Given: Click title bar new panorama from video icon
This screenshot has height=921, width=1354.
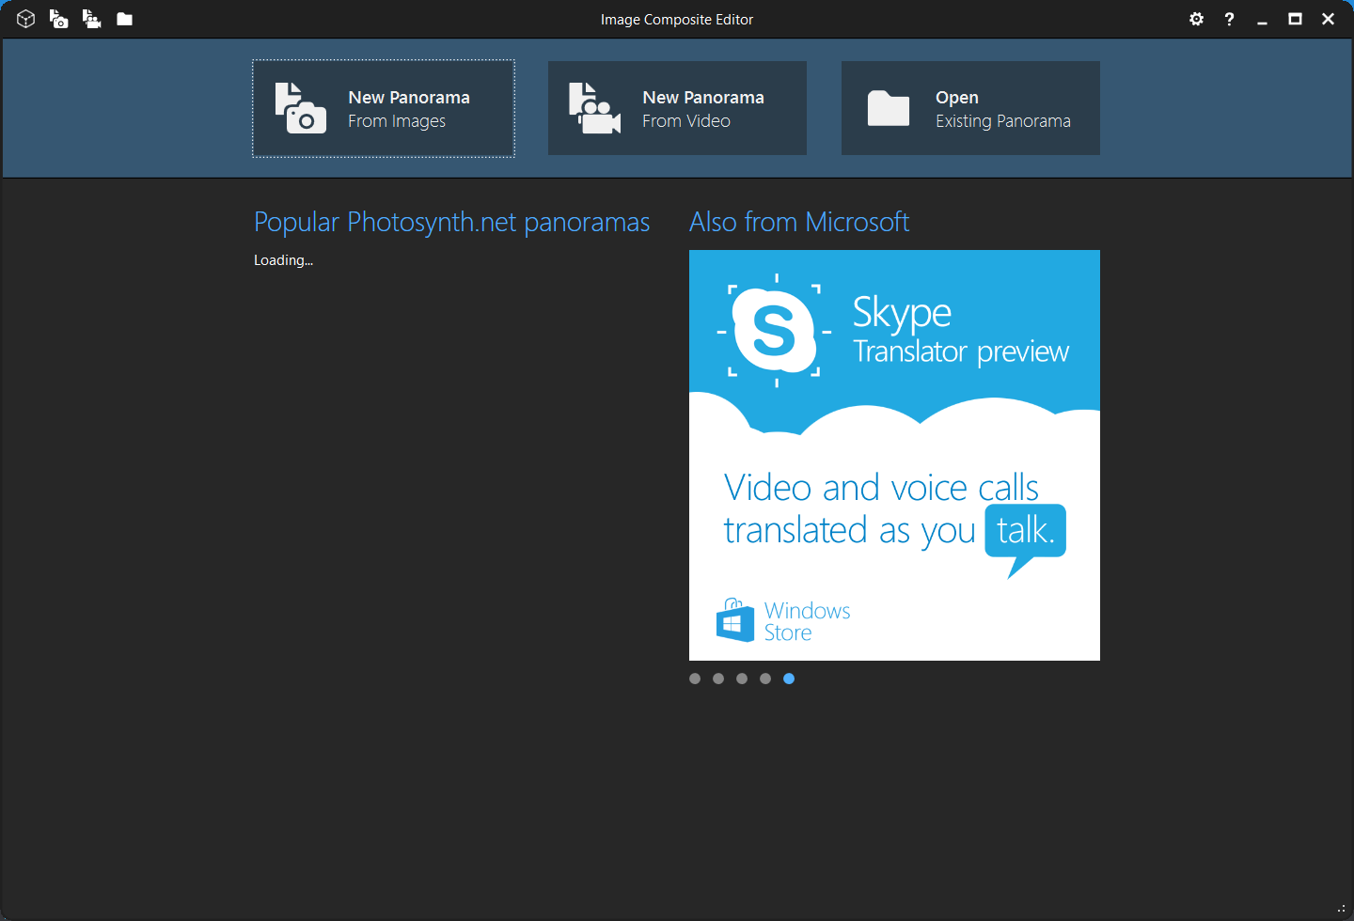Looking at the screenshot, I should pyautogui.click(x=91, y=19).
